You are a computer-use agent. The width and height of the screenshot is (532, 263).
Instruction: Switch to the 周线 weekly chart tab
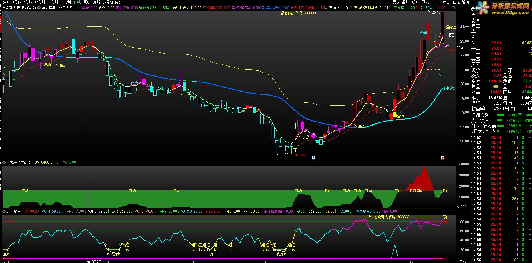[x=87, y=2]
